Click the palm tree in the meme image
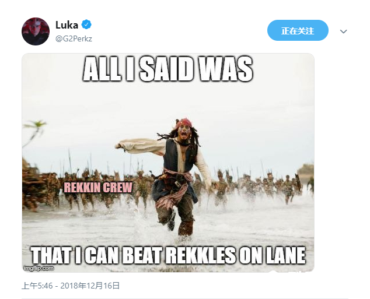Screen dimensions: 370x299 (x=34, y=132)
